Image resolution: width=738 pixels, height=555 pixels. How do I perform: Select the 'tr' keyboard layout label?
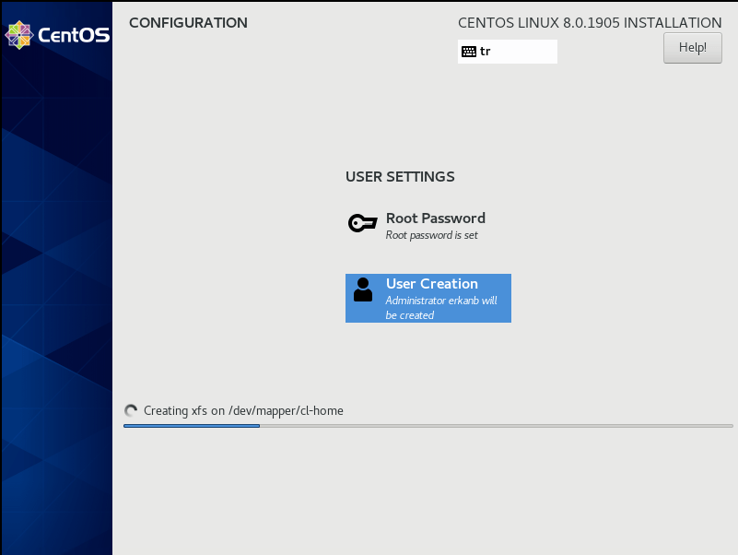(x=486, y=52)
